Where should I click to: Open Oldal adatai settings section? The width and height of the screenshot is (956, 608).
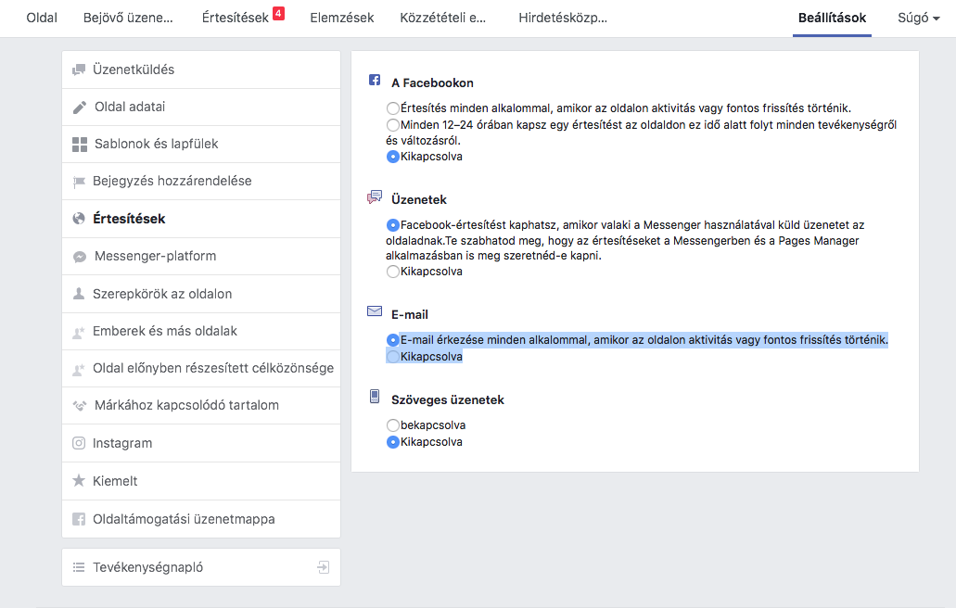coord(201,108)
